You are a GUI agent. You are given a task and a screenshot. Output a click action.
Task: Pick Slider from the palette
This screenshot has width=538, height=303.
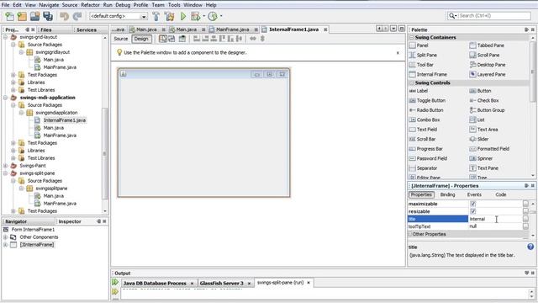(x=479, y=139)
